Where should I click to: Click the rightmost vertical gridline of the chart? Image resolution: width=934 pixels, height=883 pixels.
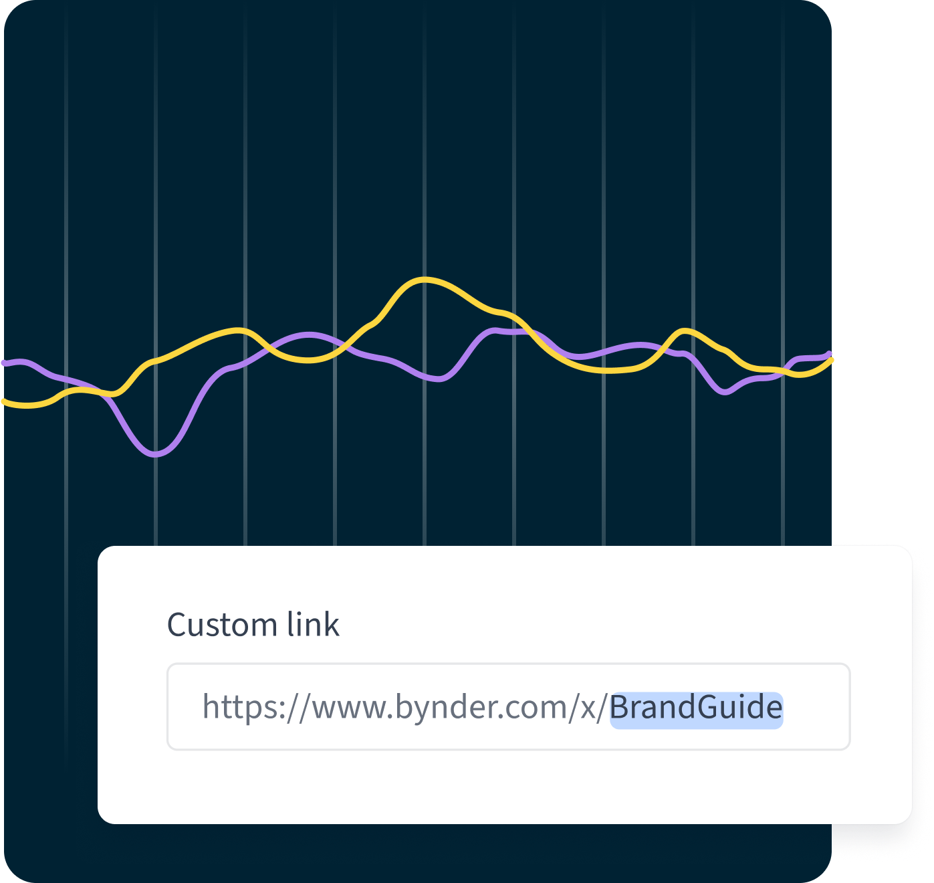pos(783,201)
